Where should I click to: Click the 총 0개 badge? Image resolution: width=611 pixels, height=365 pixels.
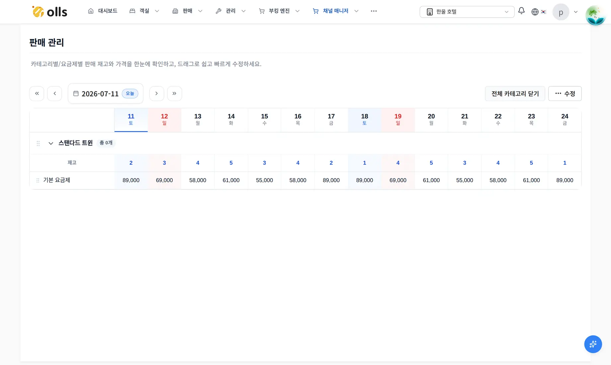point(106,143)
